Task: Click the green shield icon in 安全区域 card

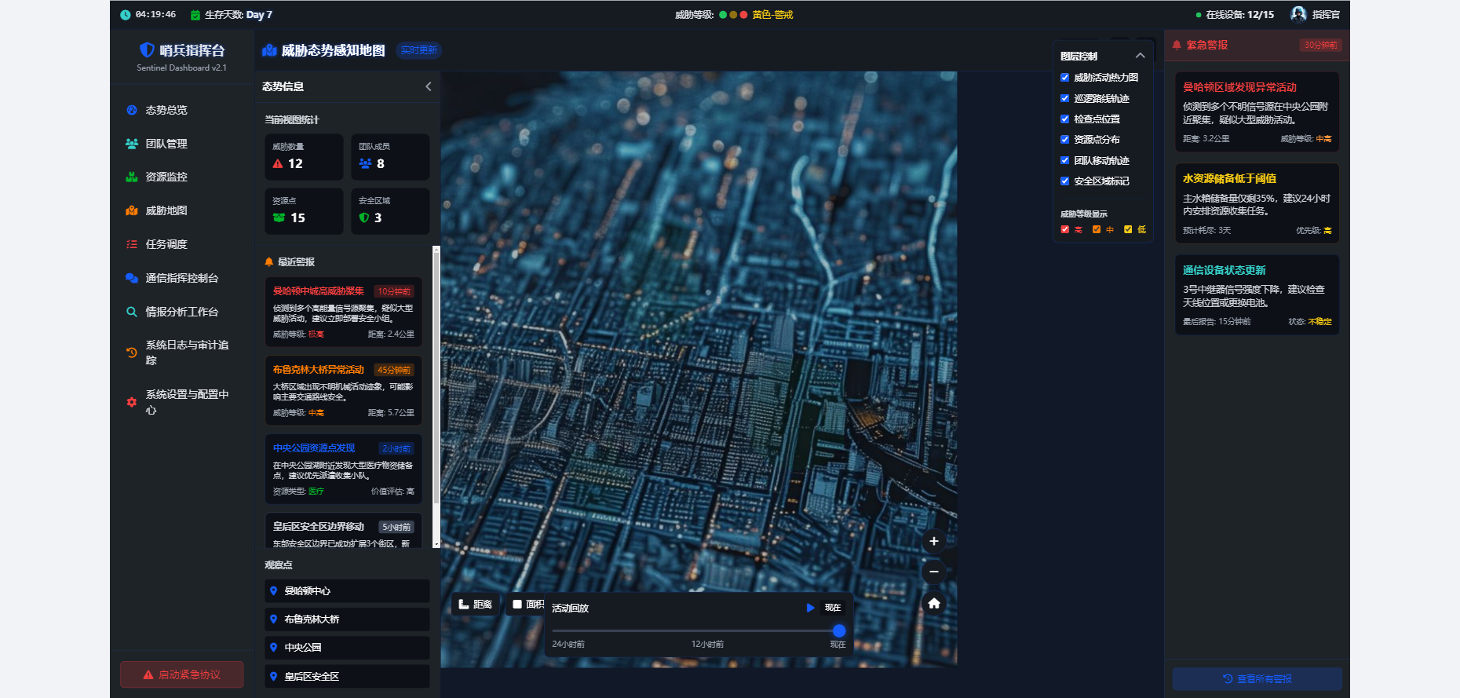Action: (x=364, y=217)
